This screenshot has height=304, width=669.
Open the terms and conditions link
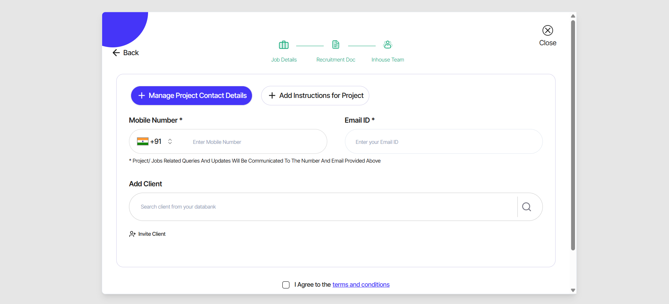(x=361, y=285)
